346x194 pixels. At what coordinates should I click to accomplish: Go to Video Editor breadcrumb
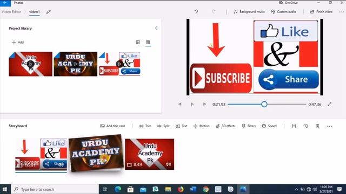click(11, 12)
